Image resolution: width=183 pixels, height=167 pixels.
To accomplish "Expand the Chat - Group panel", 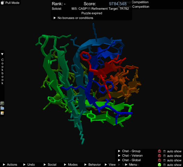I will point(119,151).
